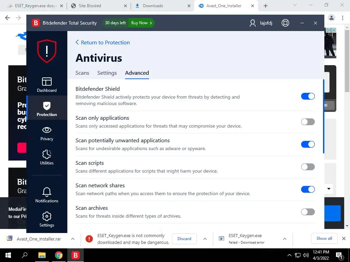Click the Bitdefender B logo in title bar
Image resolution: width=350 pixels, height=262 pixels.
pos(36,23)
